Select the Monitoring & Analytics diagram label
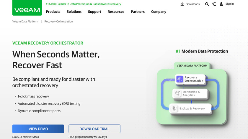The width and height of the screenshot is (248, 139). (x=191, y=93)
